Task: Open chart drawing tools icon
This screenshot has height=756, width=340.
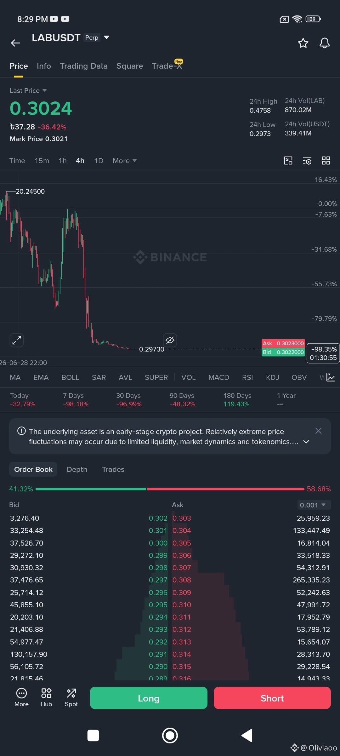Action: (x=288, y=161)
